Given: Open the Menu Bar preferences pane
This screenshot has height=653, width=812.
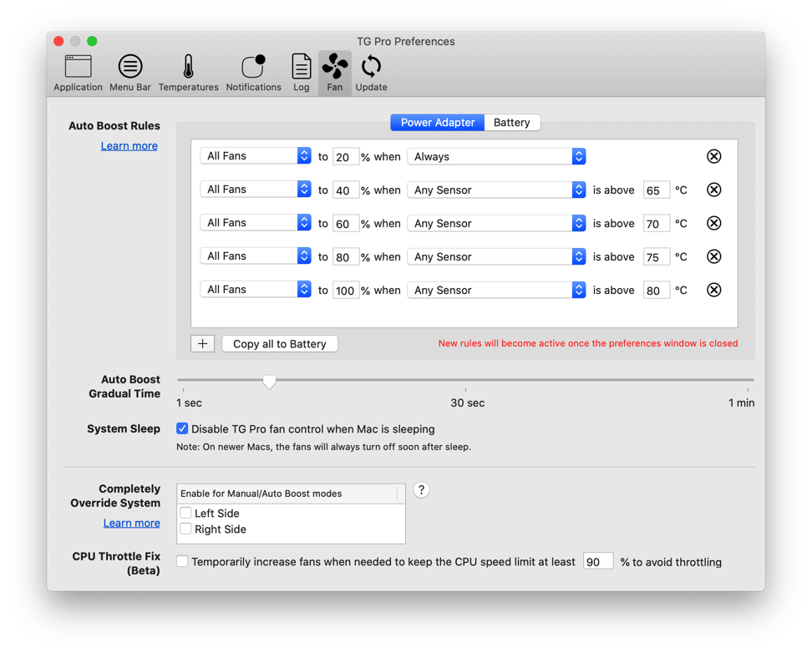Looking at the screenshot, I should point(130,73).
